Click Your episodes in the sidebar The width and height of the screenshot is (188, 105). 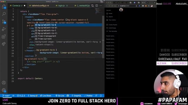[x=112, y=31]
